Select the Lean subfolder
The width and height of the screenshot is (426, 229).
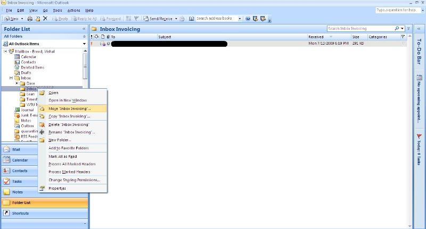coord(30,94)
